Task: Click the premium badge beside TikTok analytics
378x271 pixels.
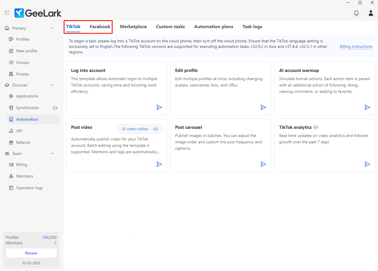Action: point(316,127)
